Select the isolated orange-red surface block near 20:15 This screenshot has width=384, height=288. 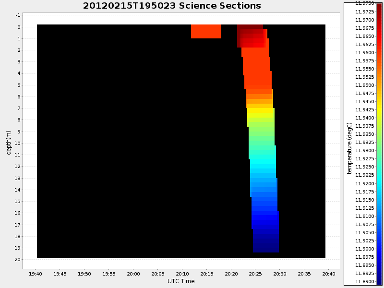pyautogui.click(x=206, y=31)
